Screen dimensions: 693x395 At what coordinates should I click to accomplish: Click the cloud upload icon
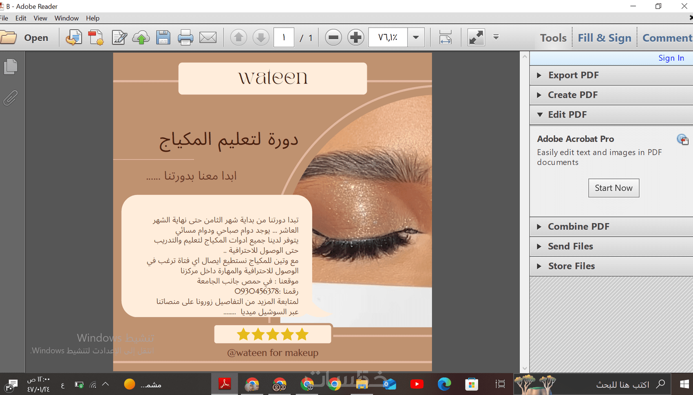pos(141,38)
